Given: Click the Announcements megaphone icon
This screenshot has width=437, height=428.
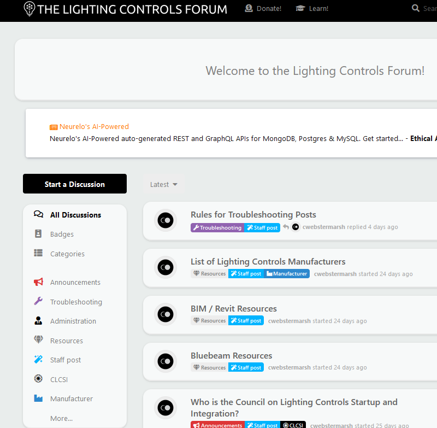Looking at the screenshot, I should point(38,282).
